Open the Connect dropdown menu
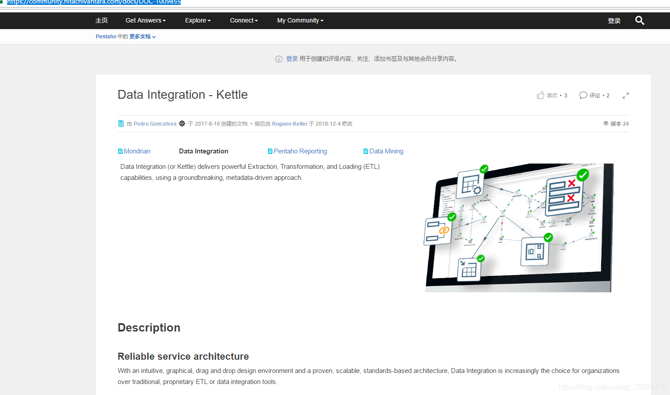 244,20
